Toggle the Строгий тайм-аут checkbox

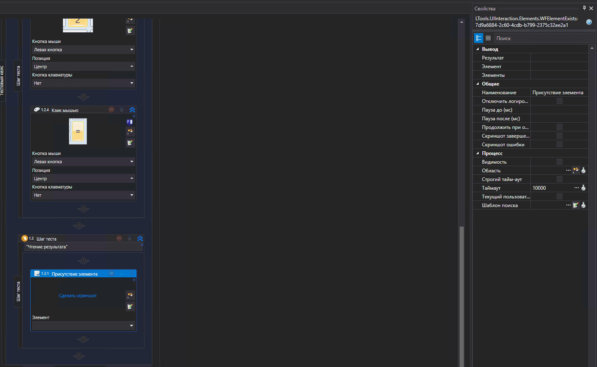(x=559, y=179)
